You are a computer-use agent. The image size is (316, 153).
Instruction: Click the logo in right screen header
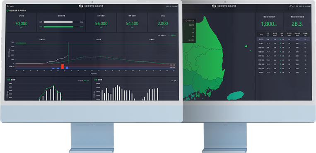click(214, 6)
